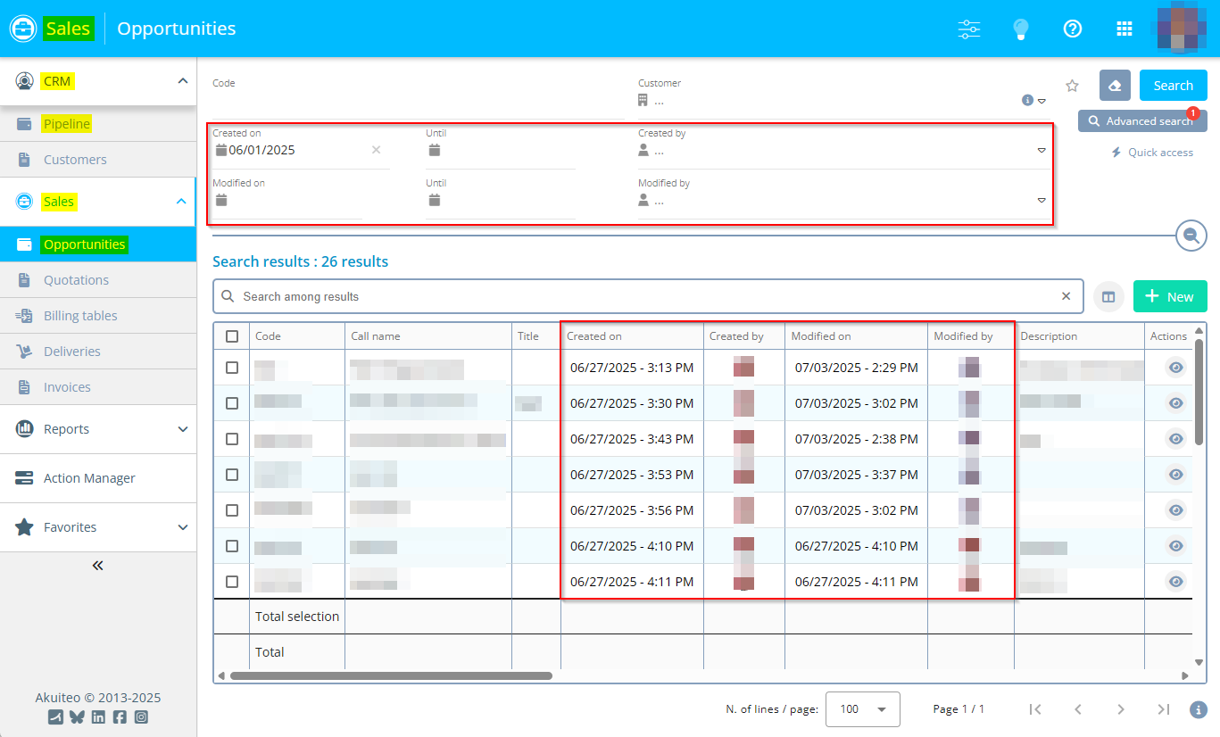Screen dimensions: 1220x737
Task: Click the lightbulb tips icon
Action: tap(1021, 29)
